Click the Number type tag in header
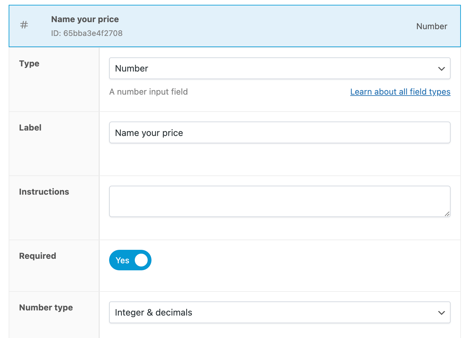Viewport: 466px width, 338px height. click(x=432, y=26)
